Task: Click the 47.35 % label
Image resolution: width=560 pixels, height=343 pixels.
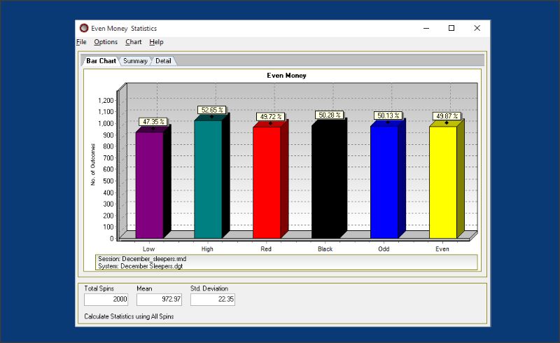Action: tap(153, 122)
